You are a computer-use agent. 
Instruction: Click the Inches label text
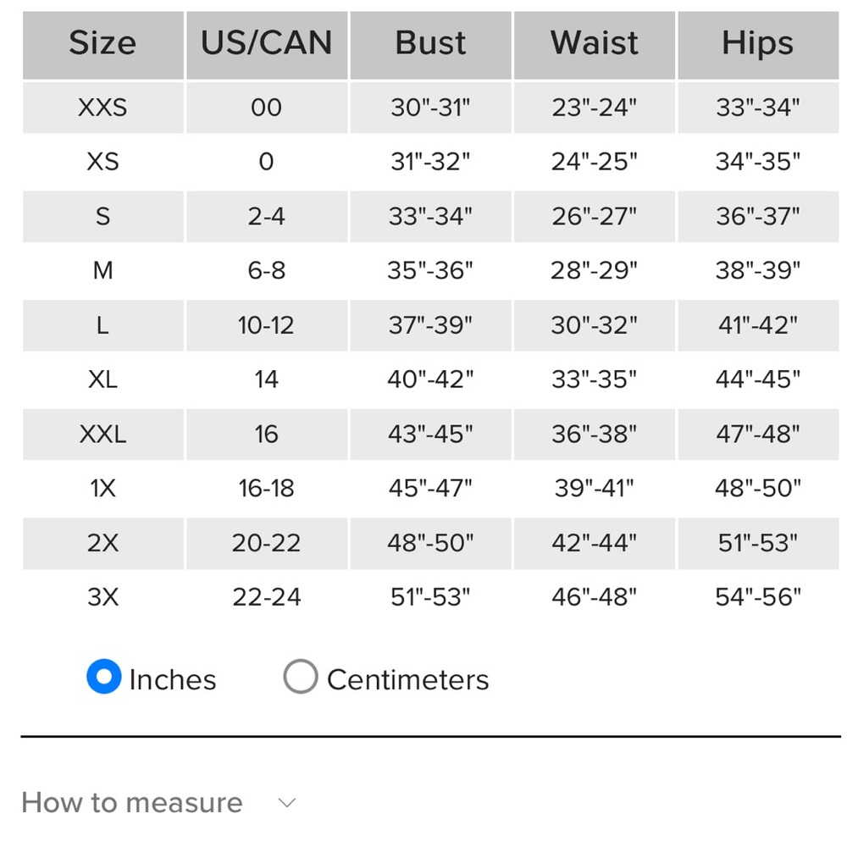173,679
